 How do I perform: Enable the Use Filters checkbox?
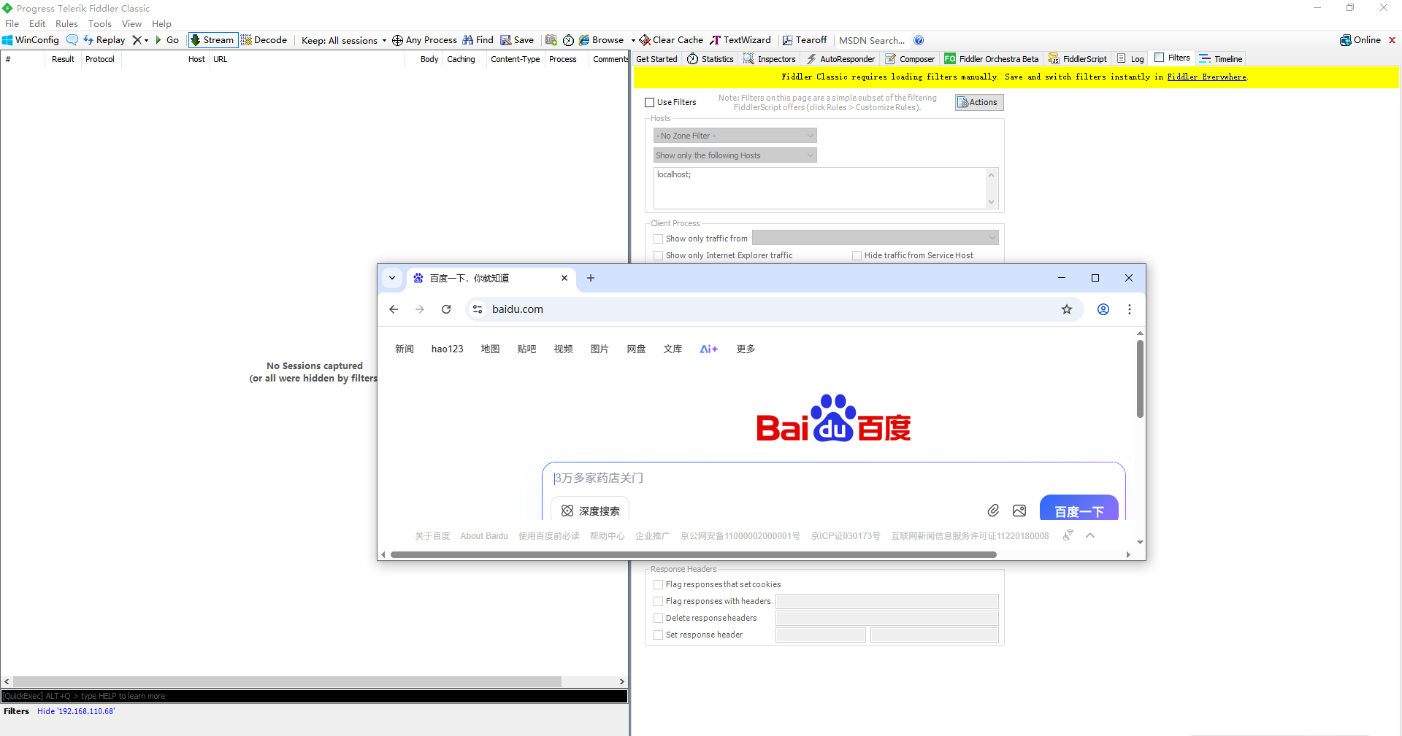point(649,102)
